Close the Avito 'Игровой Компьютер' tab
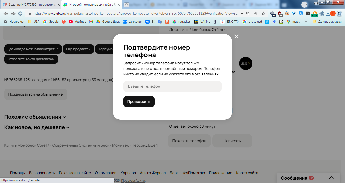 click(x=118, y=5)
